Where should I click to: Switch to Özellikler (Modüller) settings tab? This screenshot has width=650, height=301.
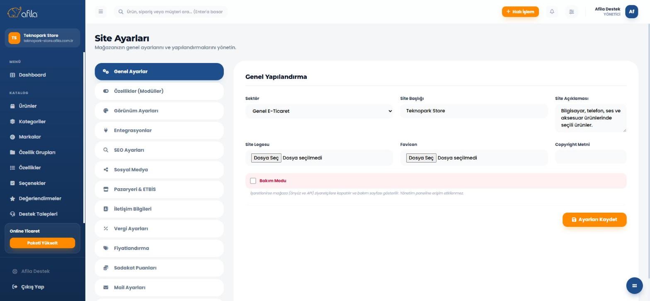point(159,91)
